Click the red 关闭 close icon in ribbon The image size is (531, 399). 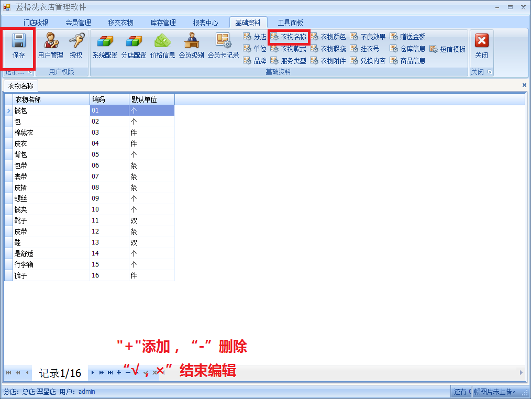(482, 41)
